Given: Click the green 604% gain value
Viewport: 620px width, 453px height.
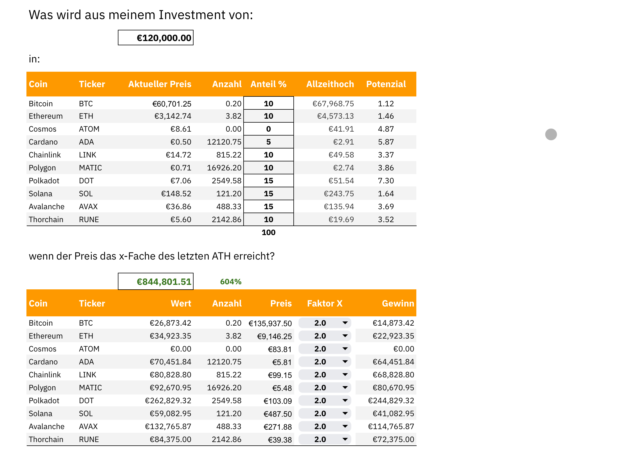Looking at the screenshot, I should tap(231, 281).
